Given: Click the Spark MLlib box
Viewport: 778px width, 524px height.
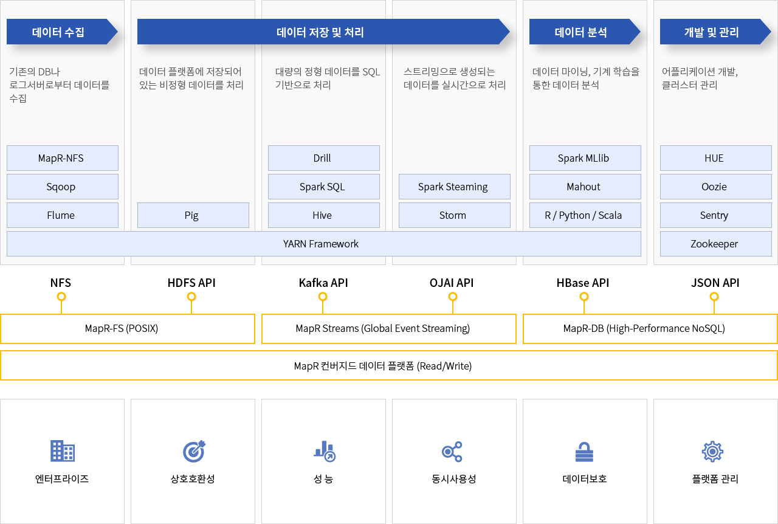Looking at the screenshot, I should pos(585,158).
